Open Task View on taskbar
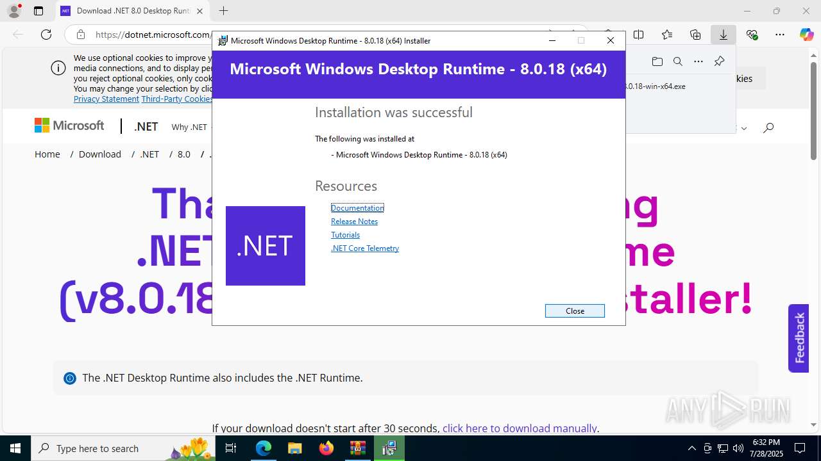Screen dimensions: 821x461 [x=232, y=448]
